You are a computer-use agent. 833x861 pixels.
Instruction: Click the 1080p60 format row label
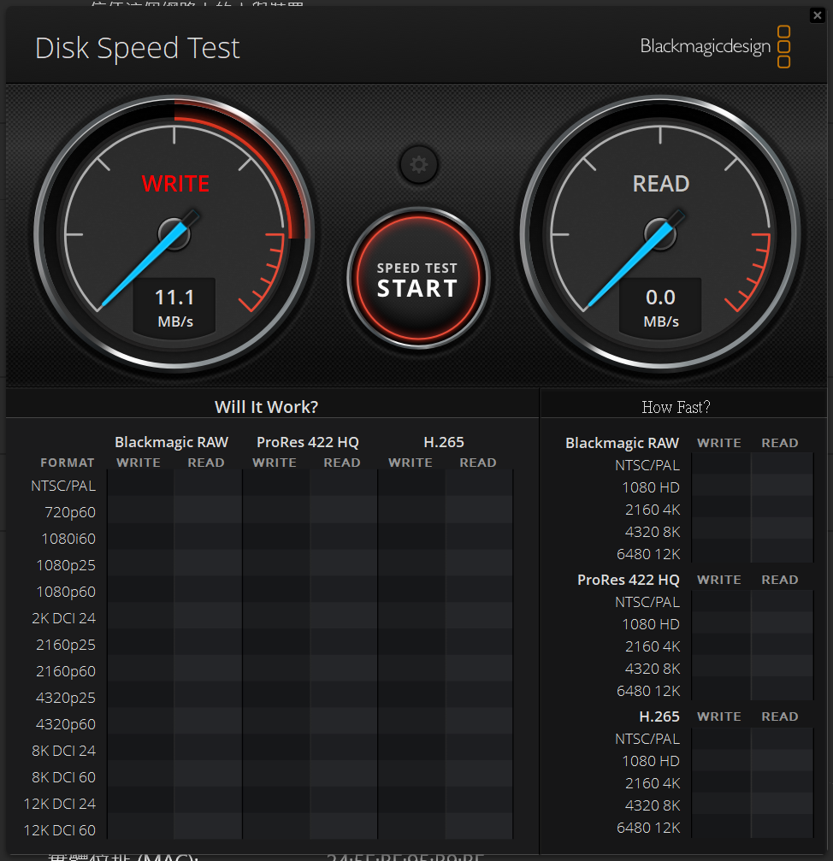pos(66,592)
